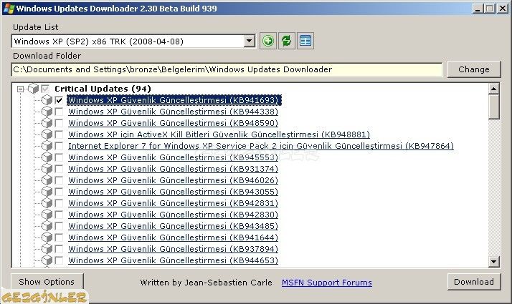Click the scroll up arrow of update list

pyautogui.click(x=493, y=89)
